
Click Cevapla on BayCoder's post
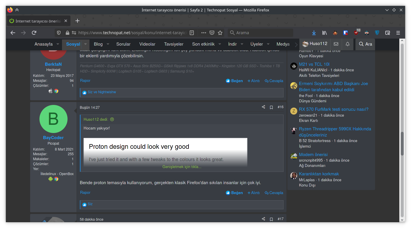[x=274, y=193]
